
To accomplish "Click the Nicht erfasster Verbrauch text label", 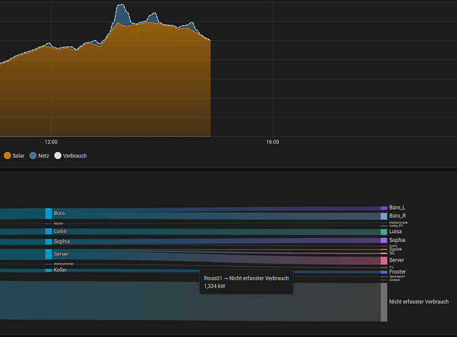I will coord(419,302).
